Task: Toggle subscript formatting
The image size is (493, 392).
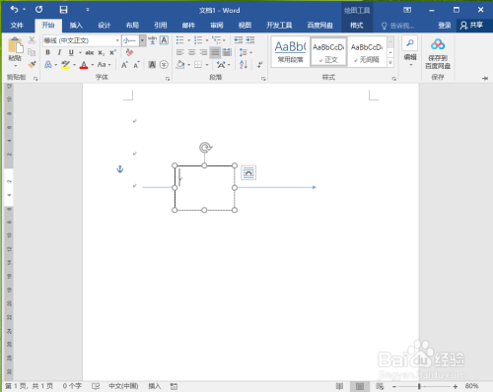Action: click(102, 52)
